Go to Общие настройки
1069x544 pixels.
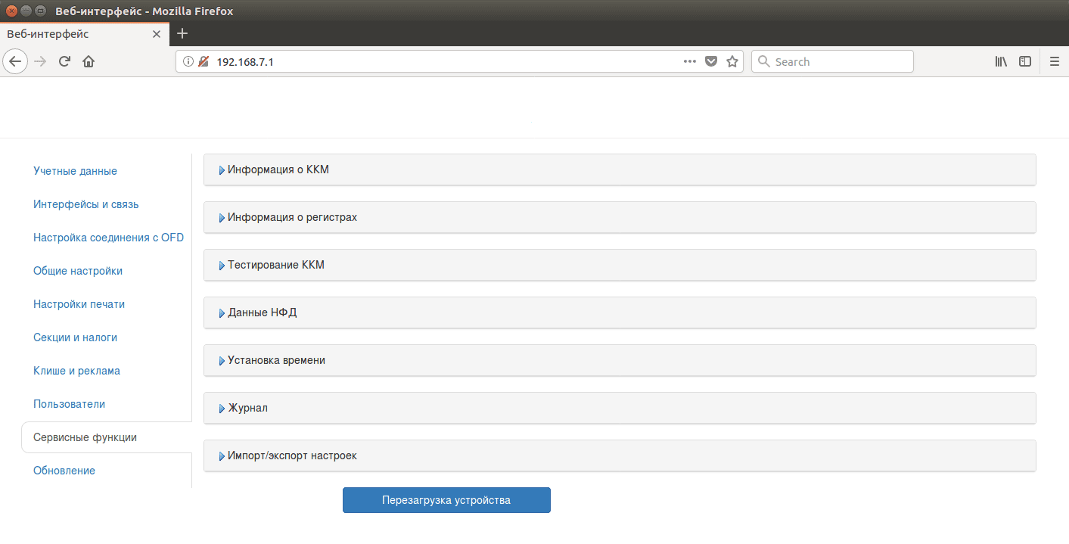point(77,271)
